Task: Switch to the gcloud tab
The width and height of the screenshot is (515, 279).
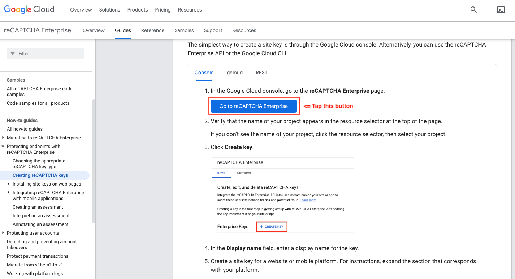Action: pyautogui.click(x=234, y=73)
